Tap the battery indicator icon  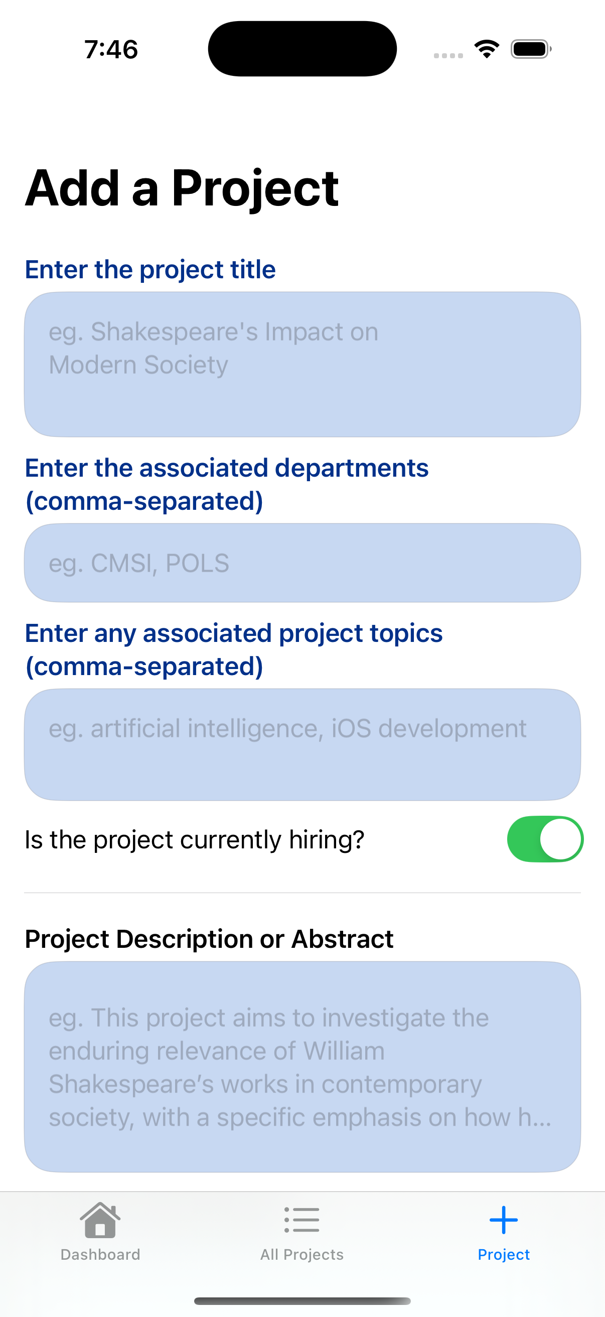[531, 49]
